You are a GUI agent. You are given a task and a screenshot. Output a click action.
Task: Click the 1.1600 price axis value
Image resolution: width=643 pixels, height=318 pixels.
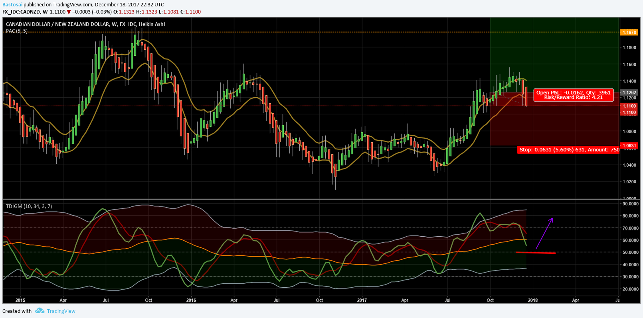(x=629, y=64)
